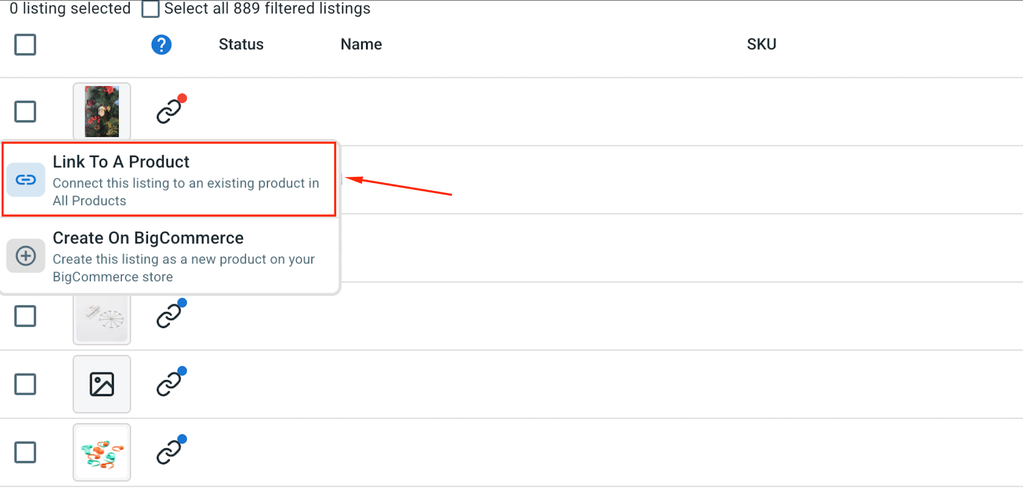Screen dimensions: 1023x489
Task: Select the checkbox beside the placeholder image listing
Action: (25, 384)
